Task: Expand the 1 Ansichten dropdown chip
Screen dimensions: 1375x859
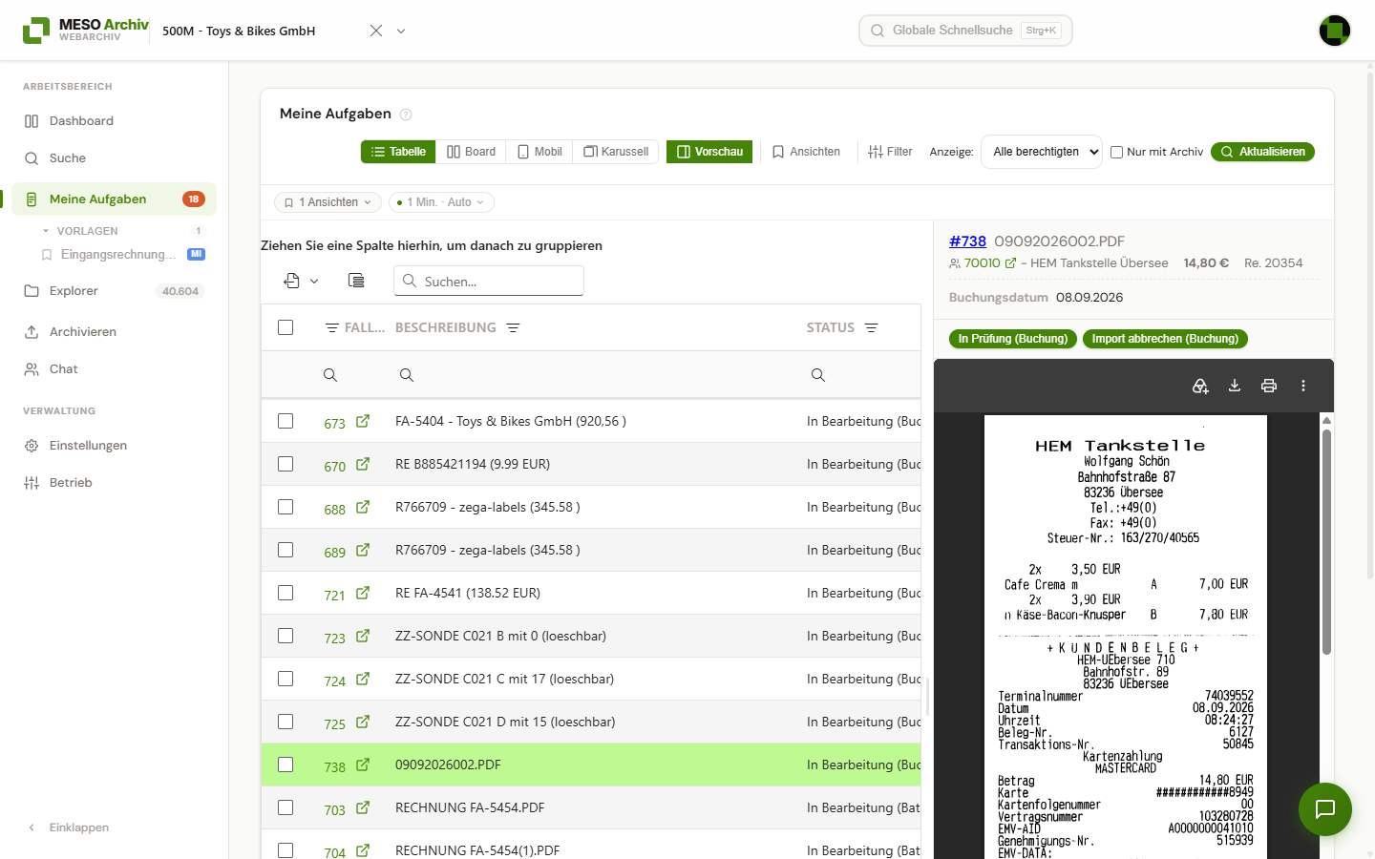Action: tap(328, 202)
